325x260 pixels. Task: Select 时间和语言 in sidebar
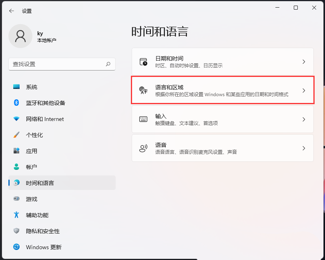pos(62,183)
